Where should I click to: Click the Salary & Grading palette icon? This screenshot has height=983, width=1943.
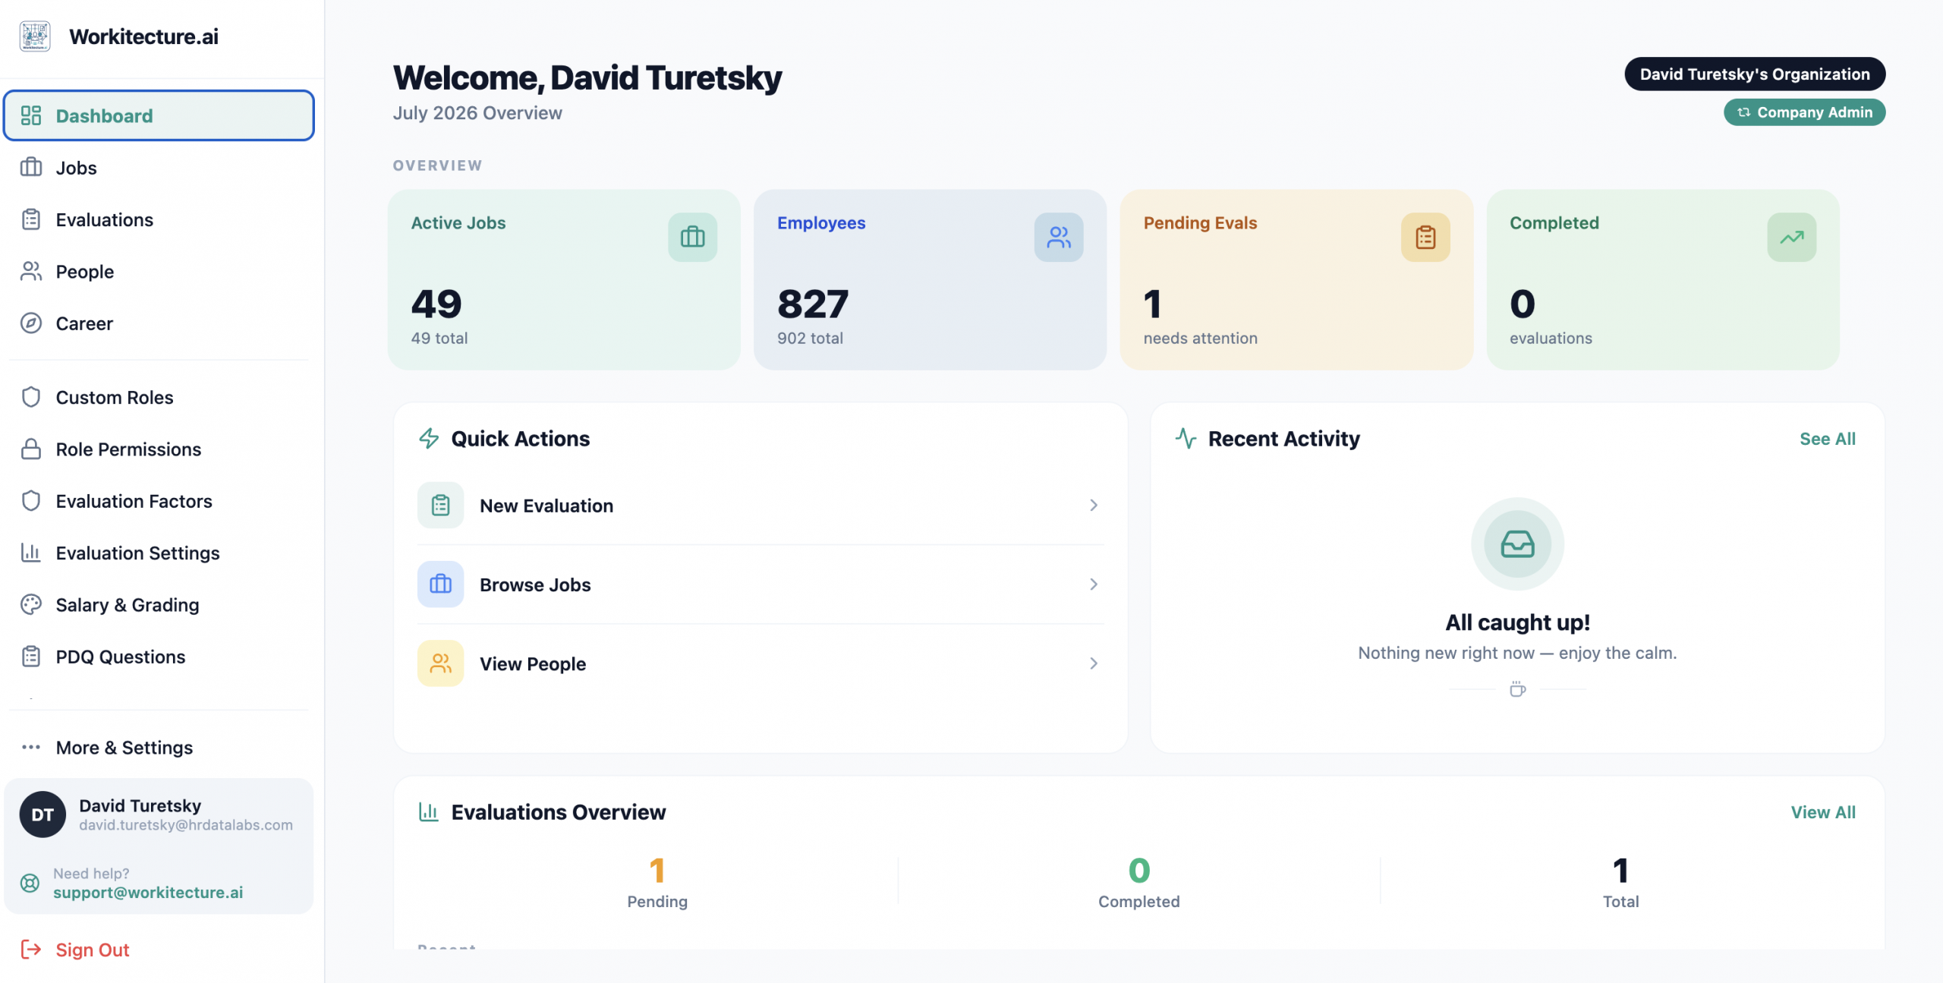click(31, 605)
